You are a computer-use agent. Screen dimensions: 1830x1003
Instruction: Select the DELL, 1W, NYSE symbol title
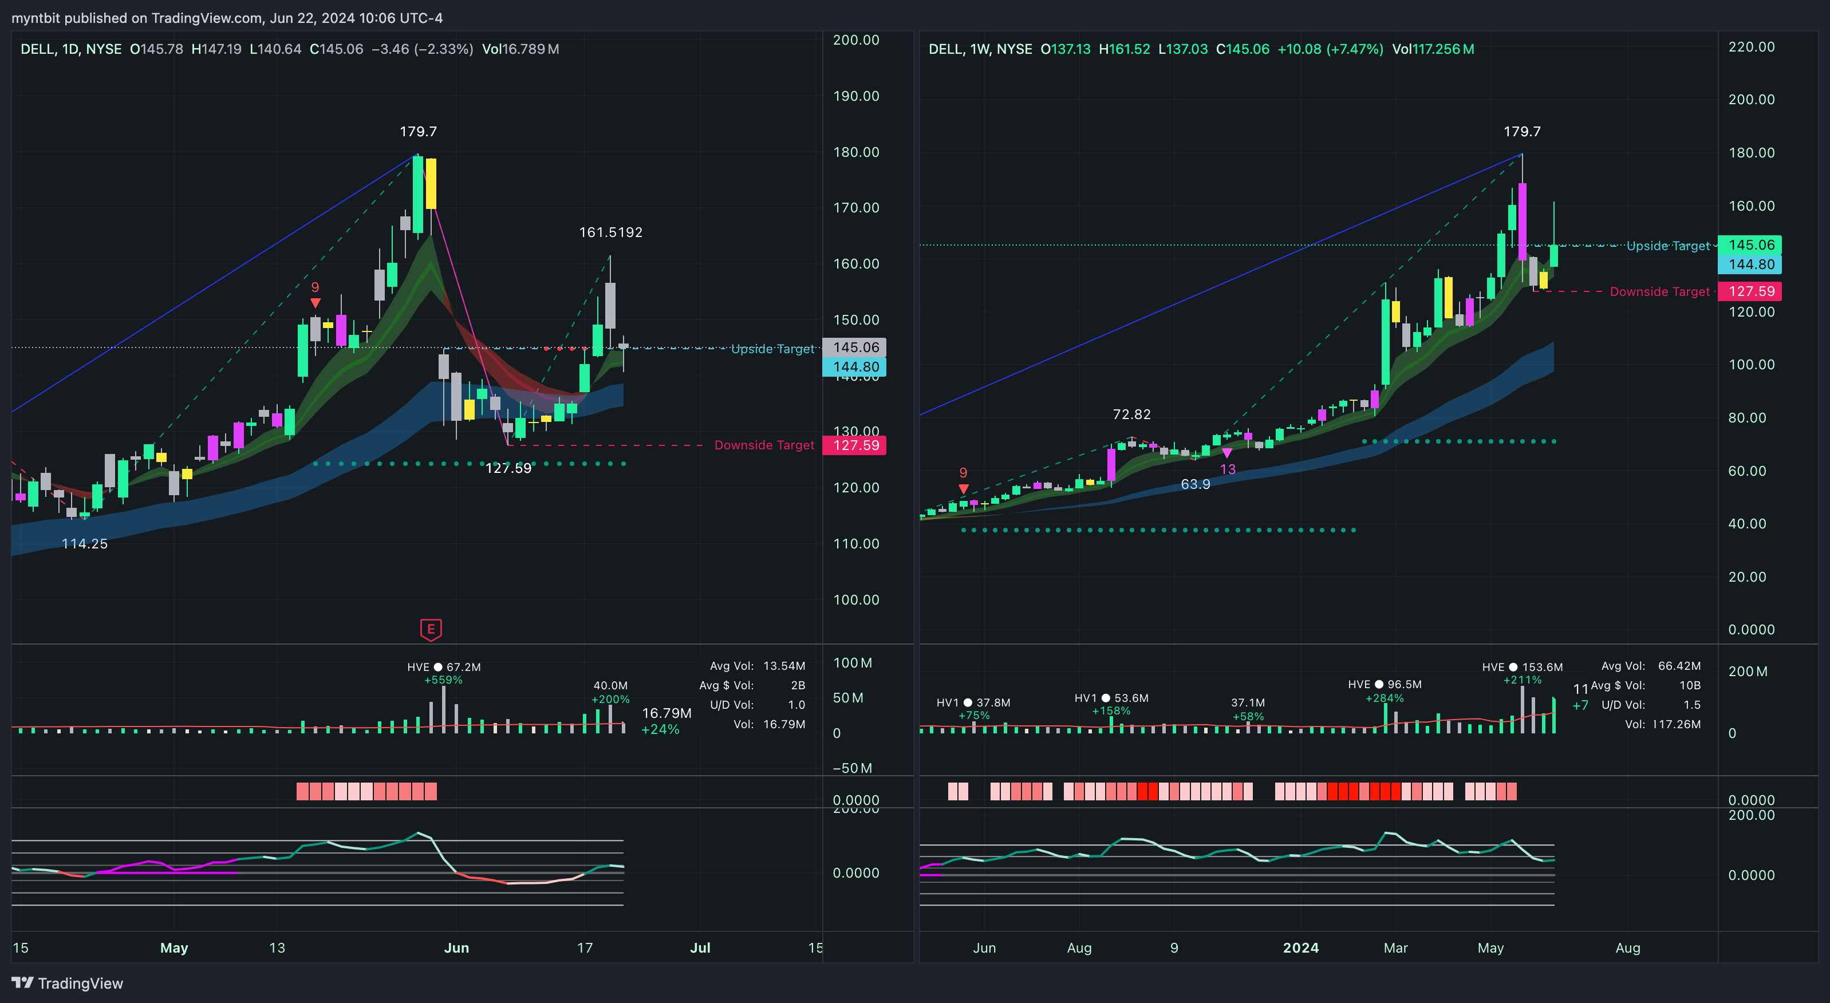(x=980, y=49)
